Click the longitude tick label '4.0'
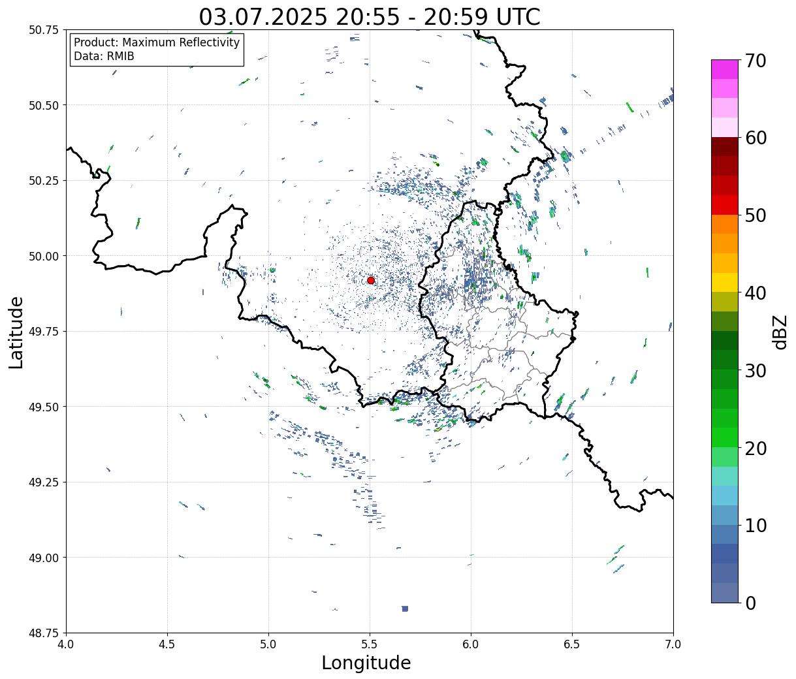796x679 pixels. coord(66,644)
